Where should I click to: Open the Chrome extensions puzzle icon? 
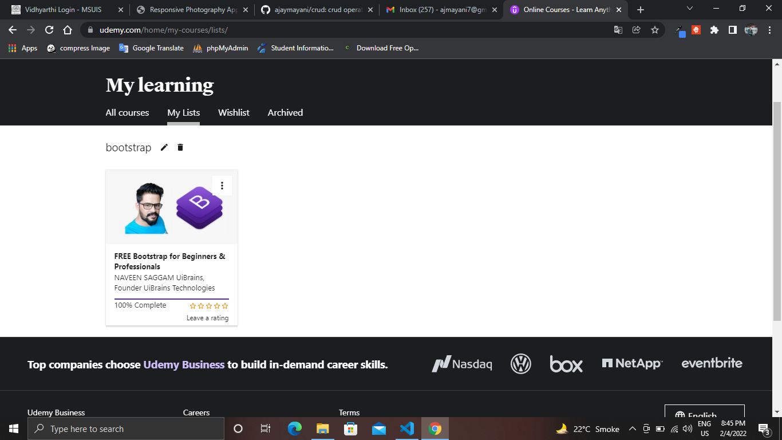click(714, 30)
